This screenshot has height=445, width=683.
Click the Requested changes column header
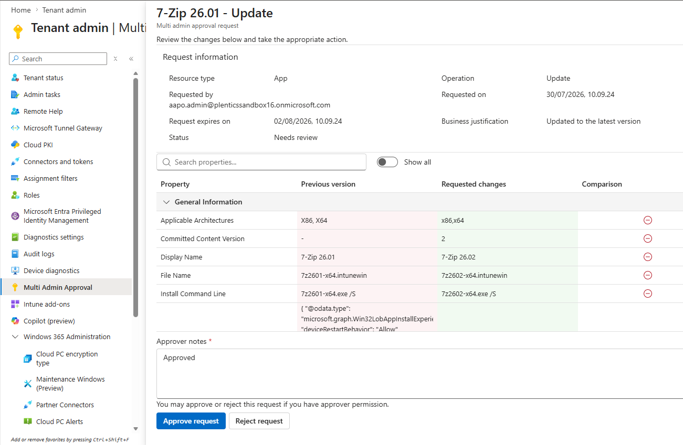point(474,184)
